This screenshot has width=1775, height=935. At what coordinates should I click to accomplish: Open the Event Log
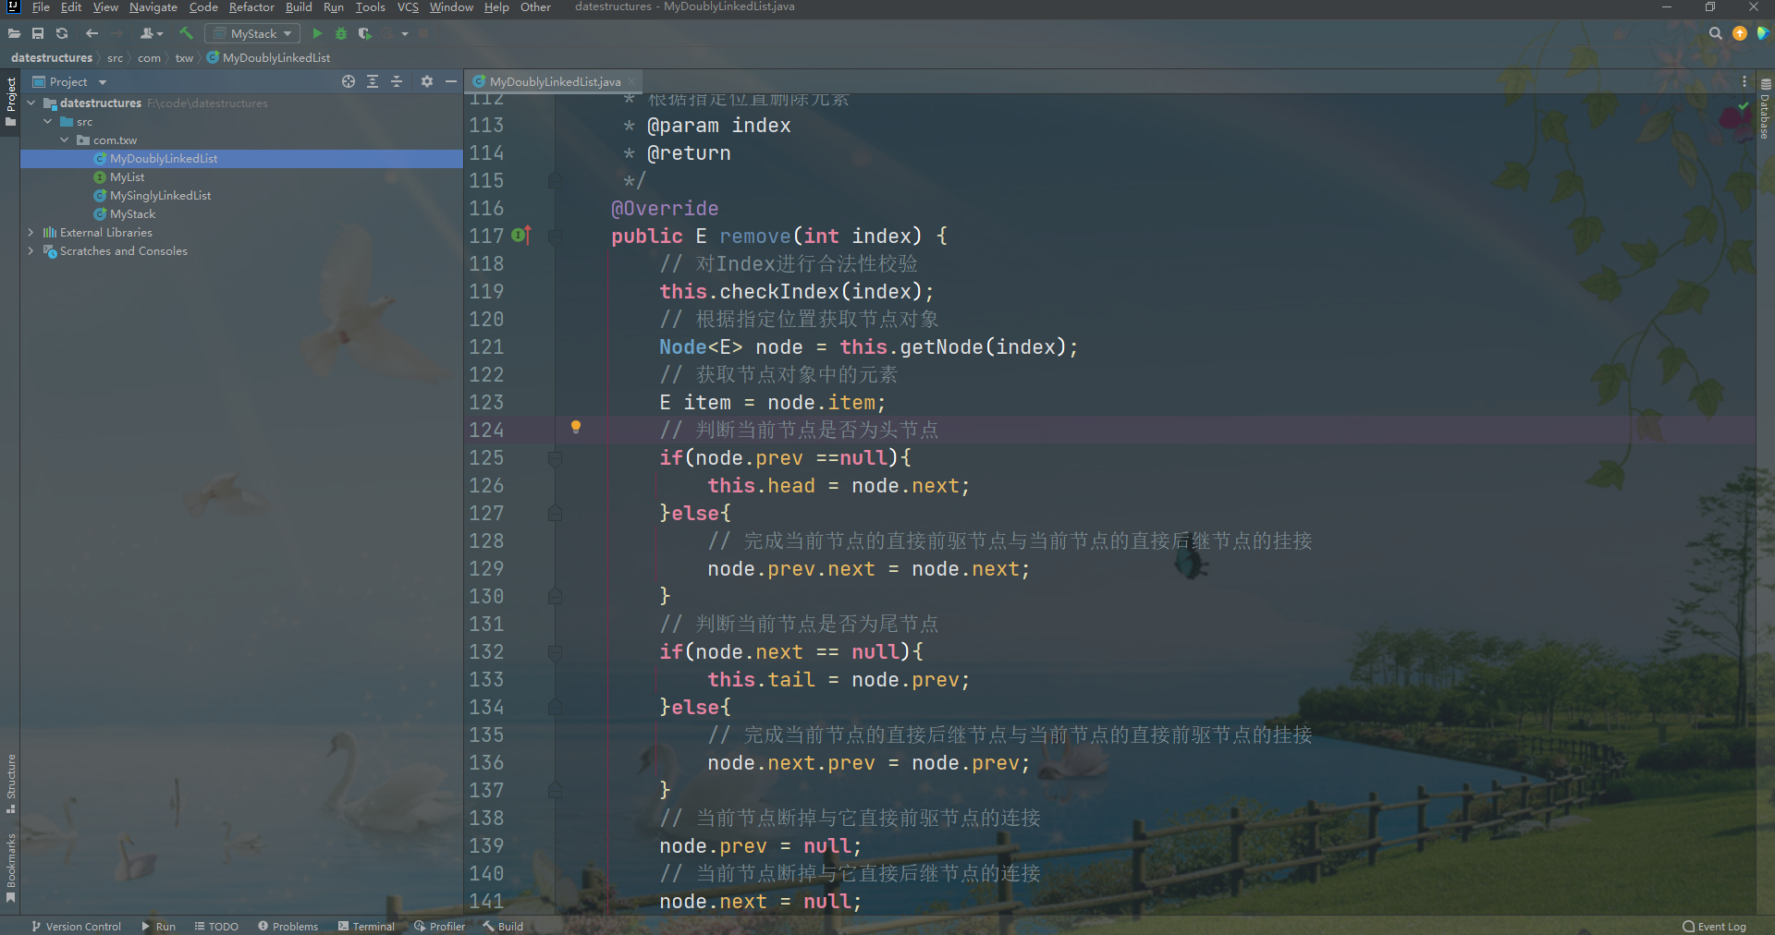(1715, 926)
